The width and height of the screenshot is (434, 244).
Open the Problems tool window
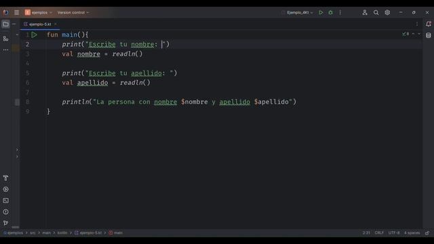click(5, 212)
